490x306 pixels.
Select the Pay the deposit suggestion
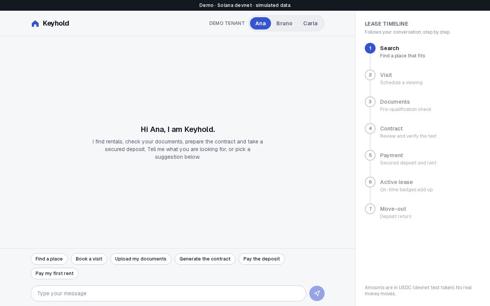261,259
